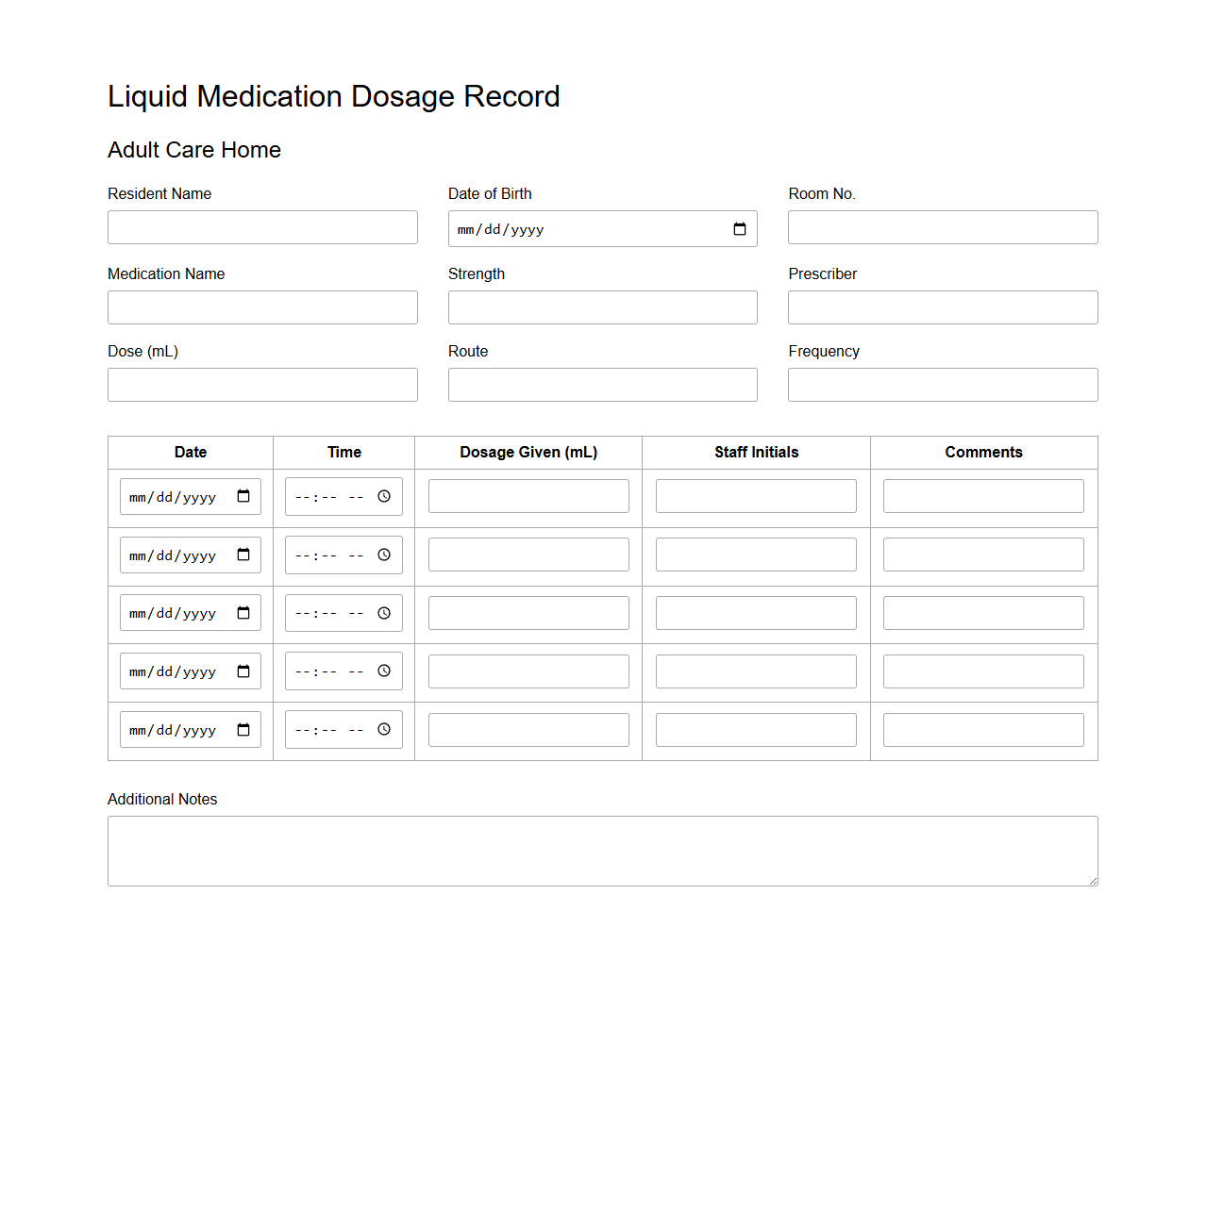The height and width of the screenshot is (1226, 1206).
Task: Open the calendar picker in the first table row
Action: (x=244, y=495)
